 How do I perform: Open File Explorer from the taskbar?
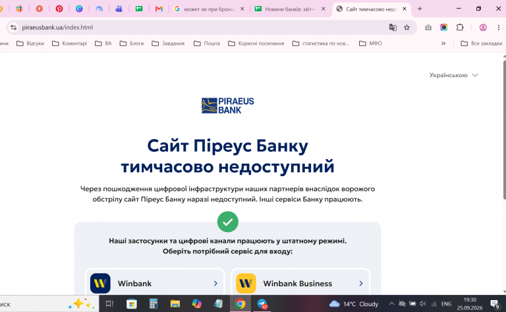click(175, 304)
